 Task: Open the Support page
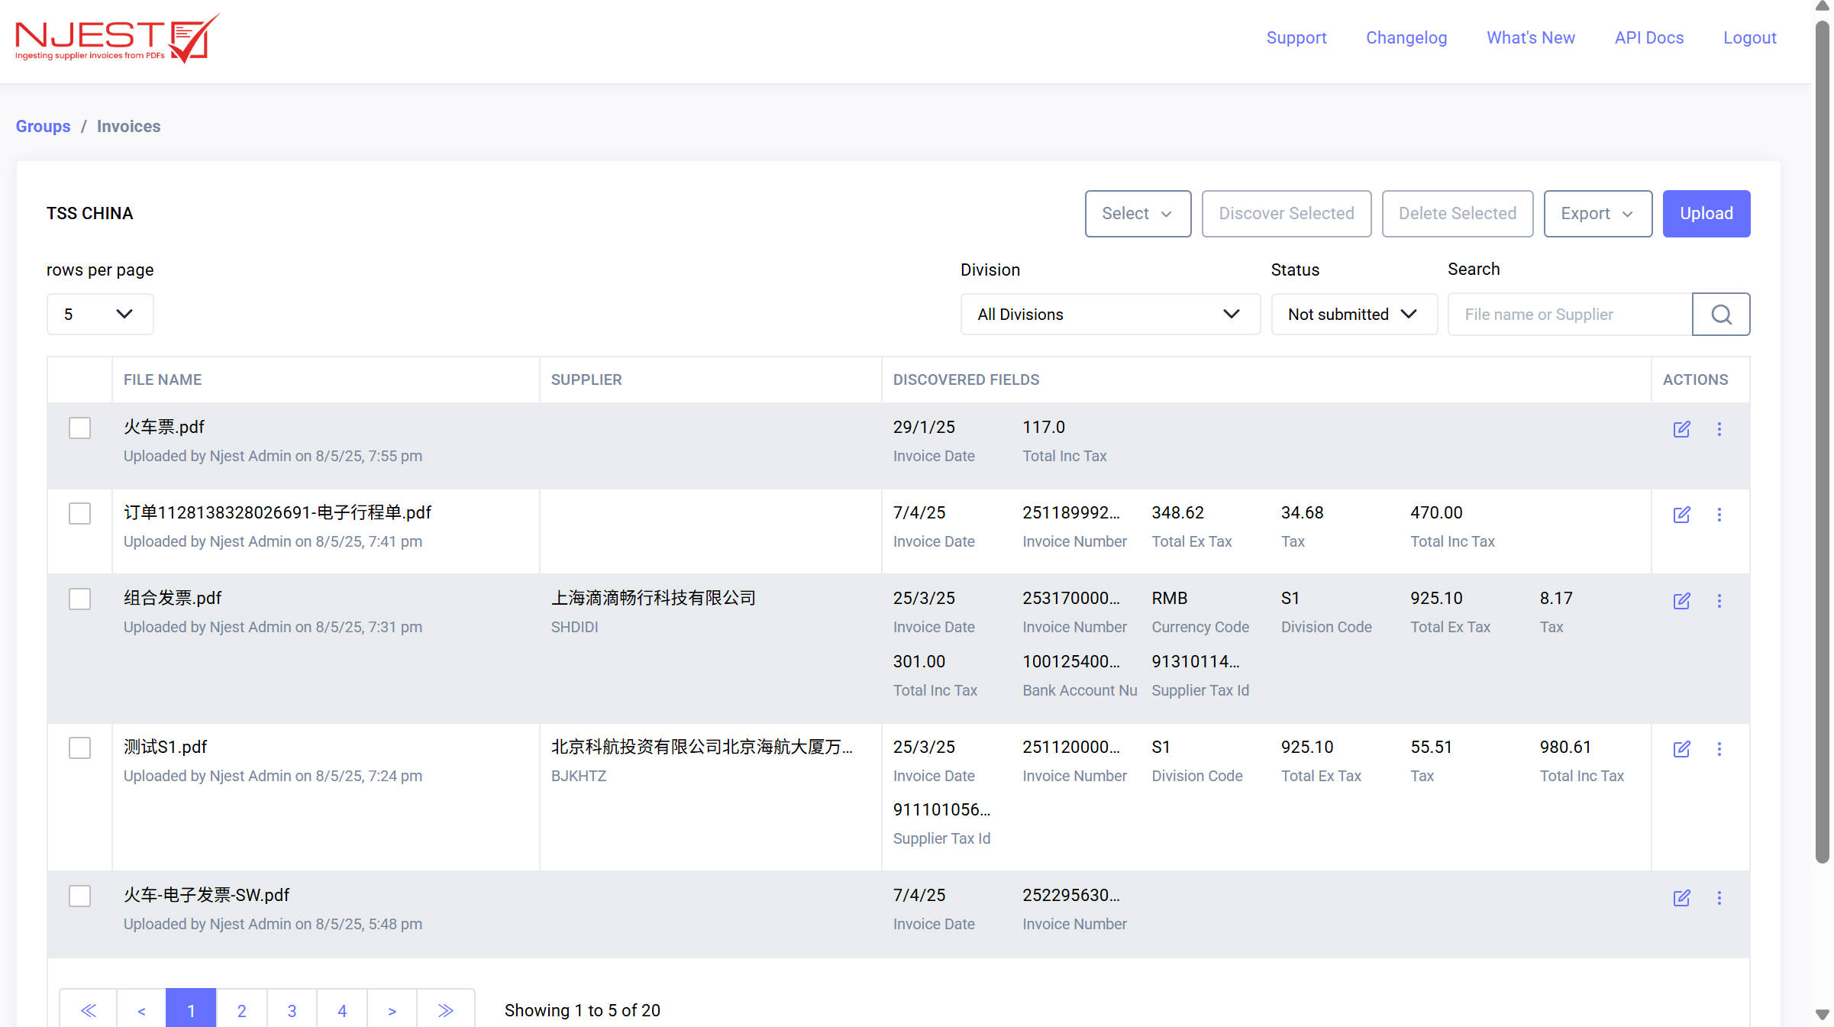[1296, 37]
